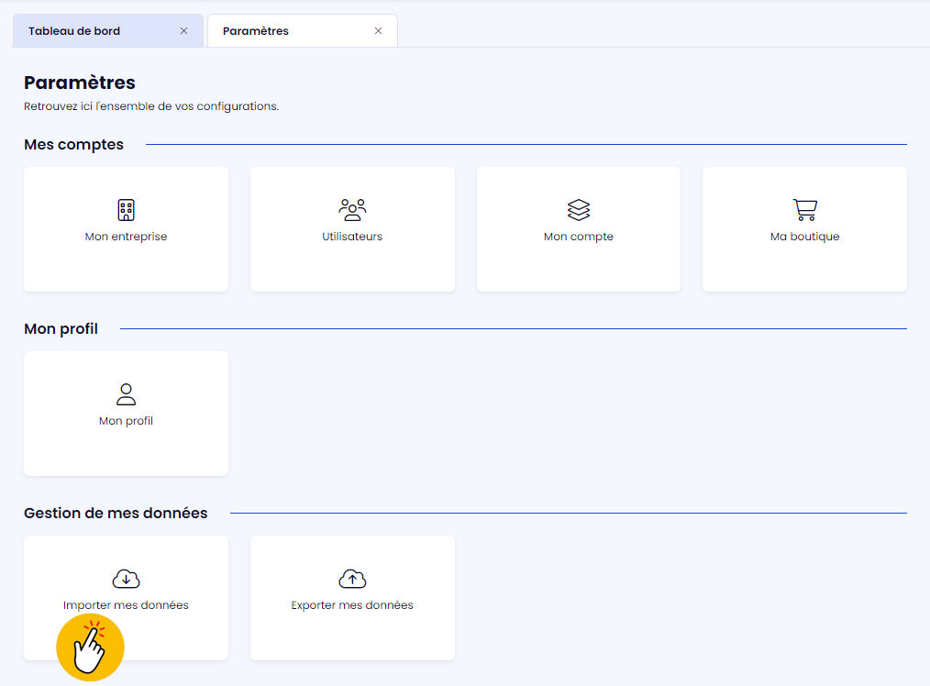Choose Exporter mes données label
This screenshot has width=930, height=686.
coord(352,605)
